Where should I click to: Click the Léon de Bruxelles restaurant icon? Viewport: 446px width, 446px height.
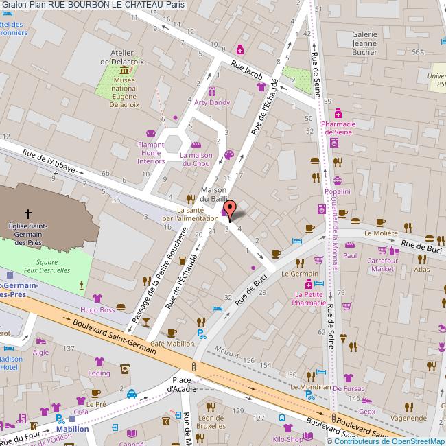coord(211,407)
